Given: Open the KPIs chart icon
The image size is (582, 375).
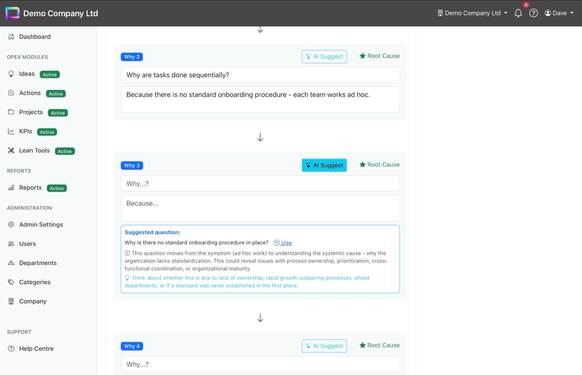Looking at the screenshot, I should point(11,131).
